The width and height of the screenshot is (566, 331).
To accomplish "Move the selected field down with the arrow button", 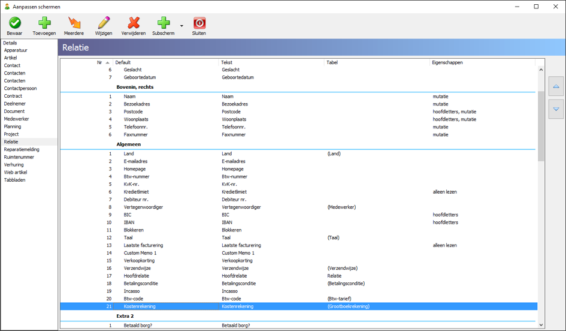I will tap(556, 109).
